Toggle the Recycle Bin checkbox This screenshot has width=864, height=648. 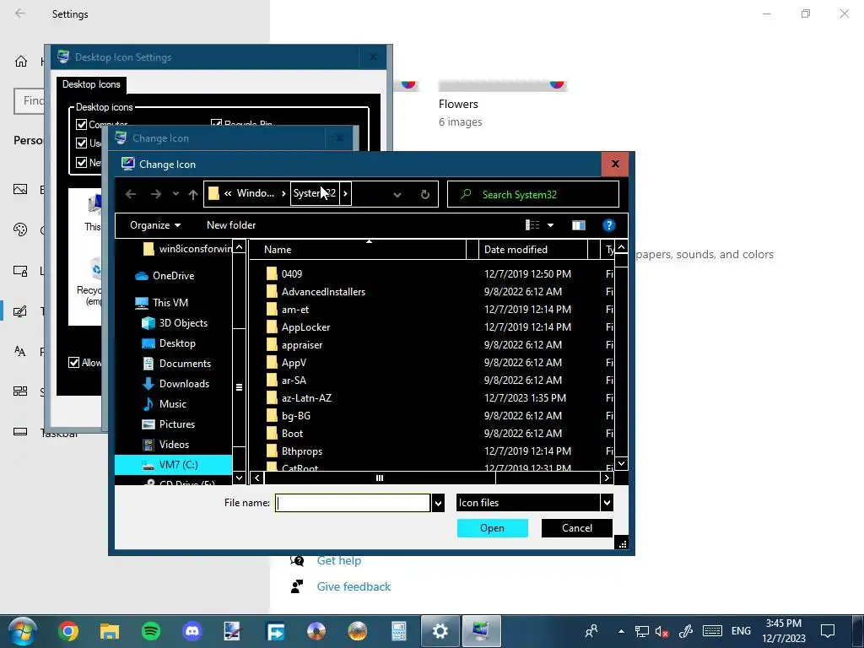[x=216, y=124]
